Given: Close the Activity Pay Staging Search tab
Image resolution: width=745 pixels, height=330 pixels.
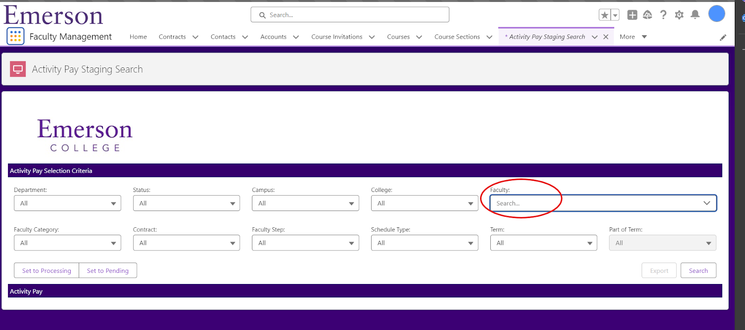Looking at the screenshot, I should click(x=606, y=37).
